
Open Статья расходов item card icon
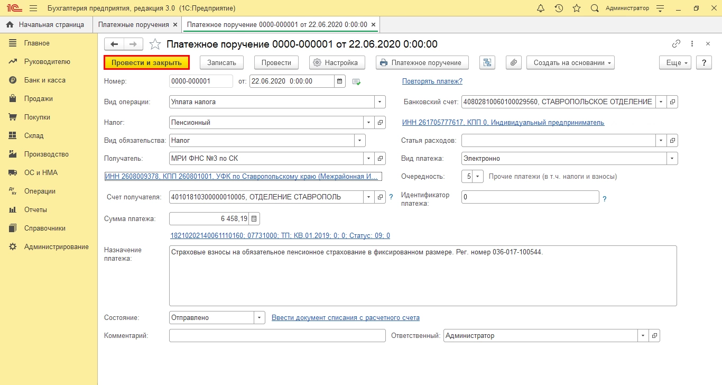672,141
